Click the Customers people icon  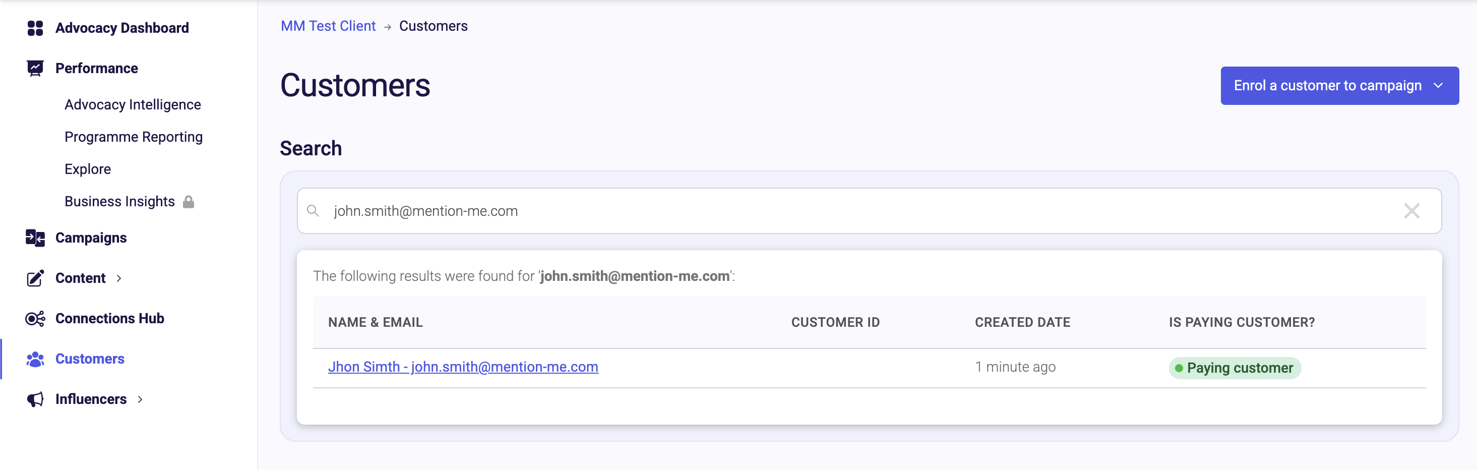coord(35,359)
